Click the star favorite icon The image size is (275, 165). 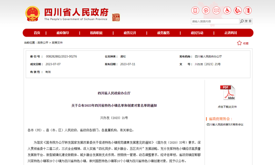point(239,43)
